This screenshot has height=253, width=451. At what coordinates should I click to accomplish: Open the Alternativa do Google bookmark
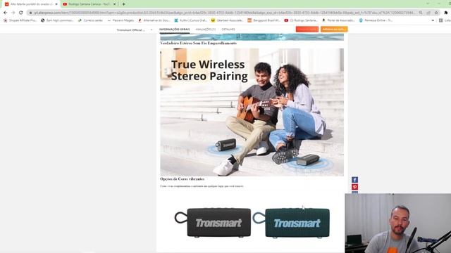coord(154,20)
